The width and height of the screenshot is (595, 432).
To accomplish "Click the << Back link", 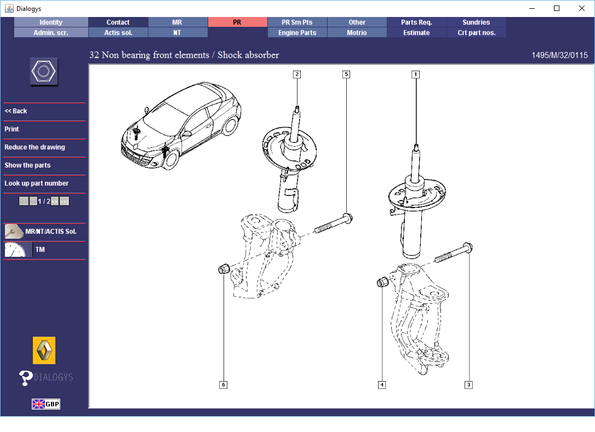I will 16,111.
